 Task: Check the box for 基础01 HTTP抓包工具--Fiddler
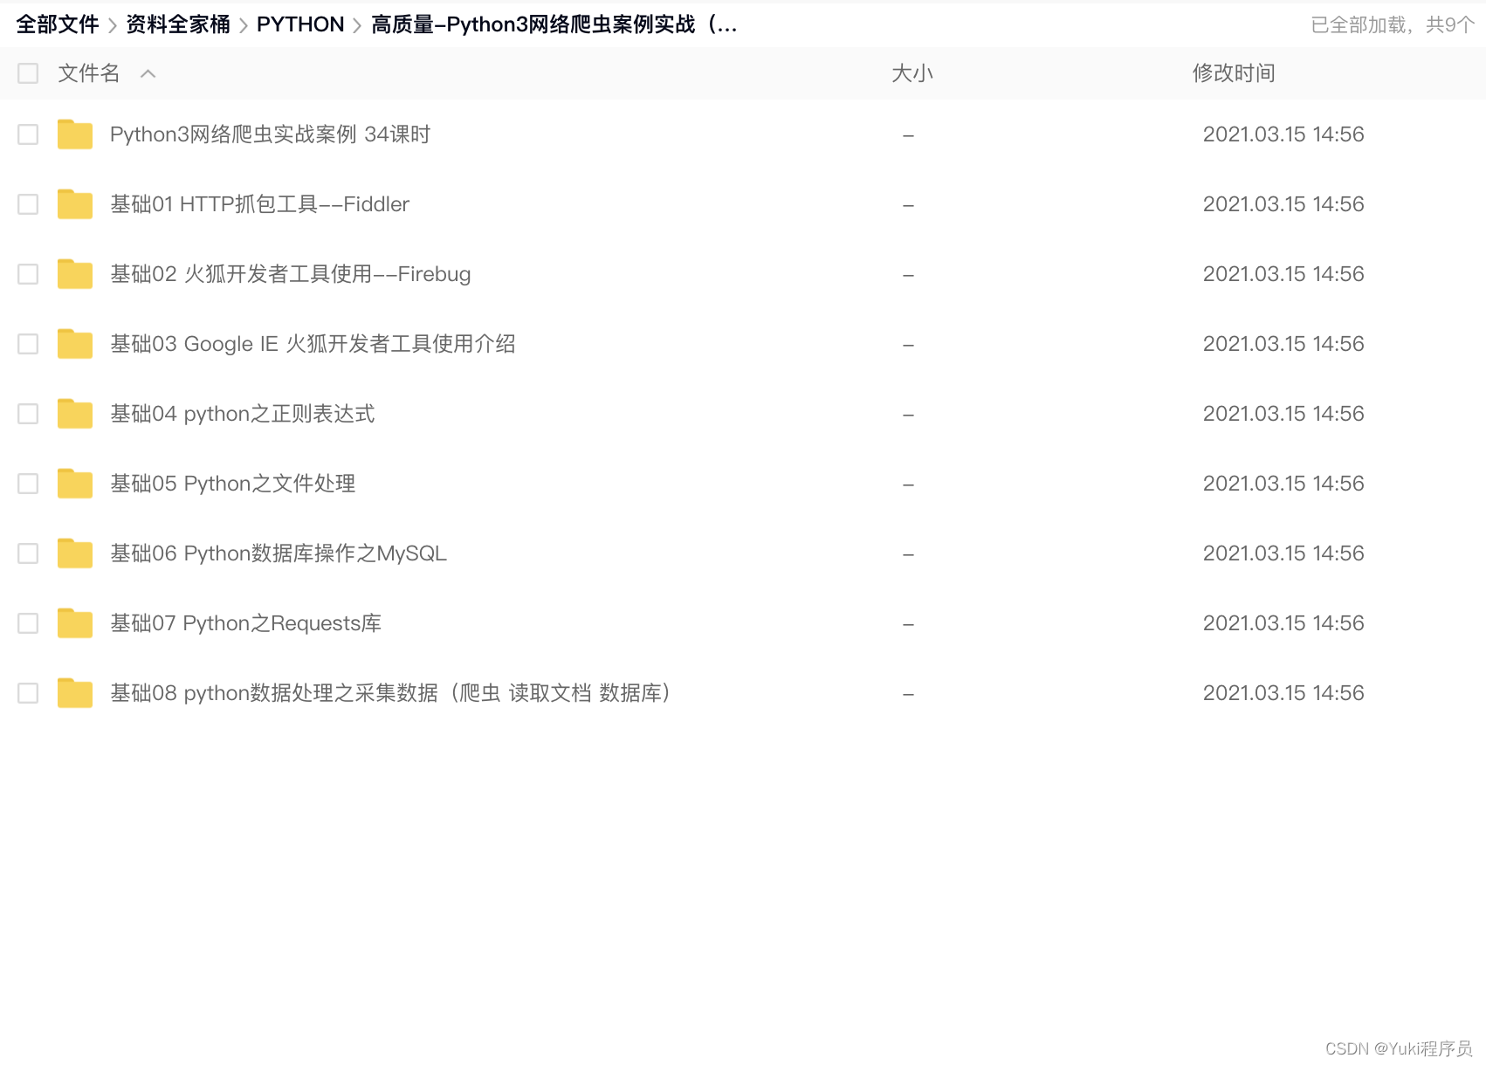[28, 204]
